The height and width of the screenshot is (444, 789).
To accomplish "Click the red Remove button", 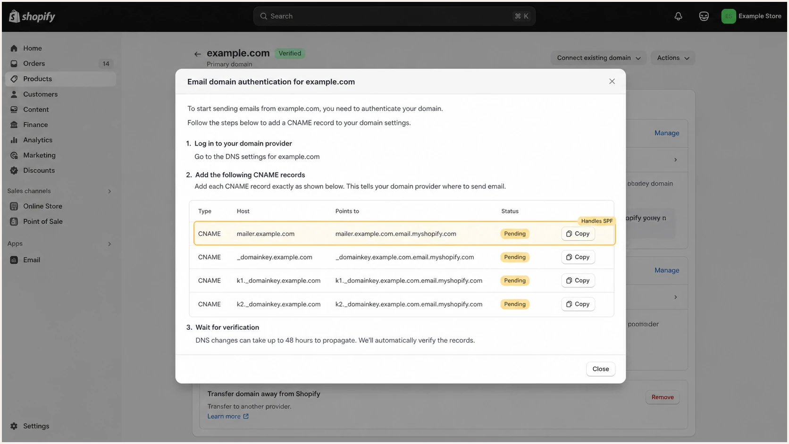I will (x=663, y=397).
